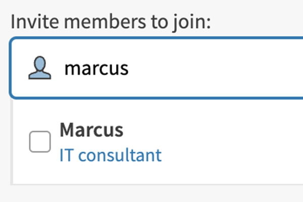
Task: Enable the IT consultant member checkbox
Action: coord(40,141)
